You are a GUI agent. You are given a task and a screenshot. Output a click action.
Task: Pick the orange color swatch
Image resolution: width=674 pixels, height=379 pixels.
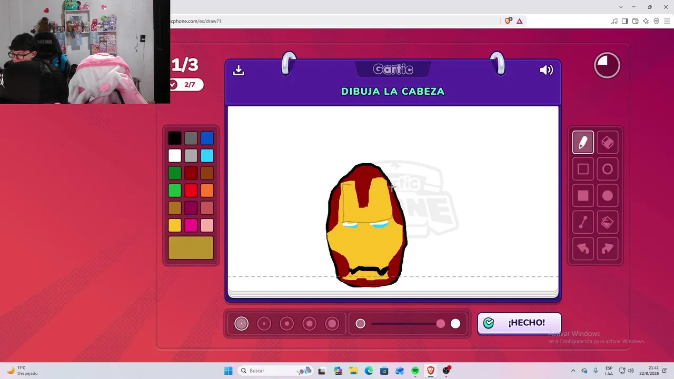(207, 190)
